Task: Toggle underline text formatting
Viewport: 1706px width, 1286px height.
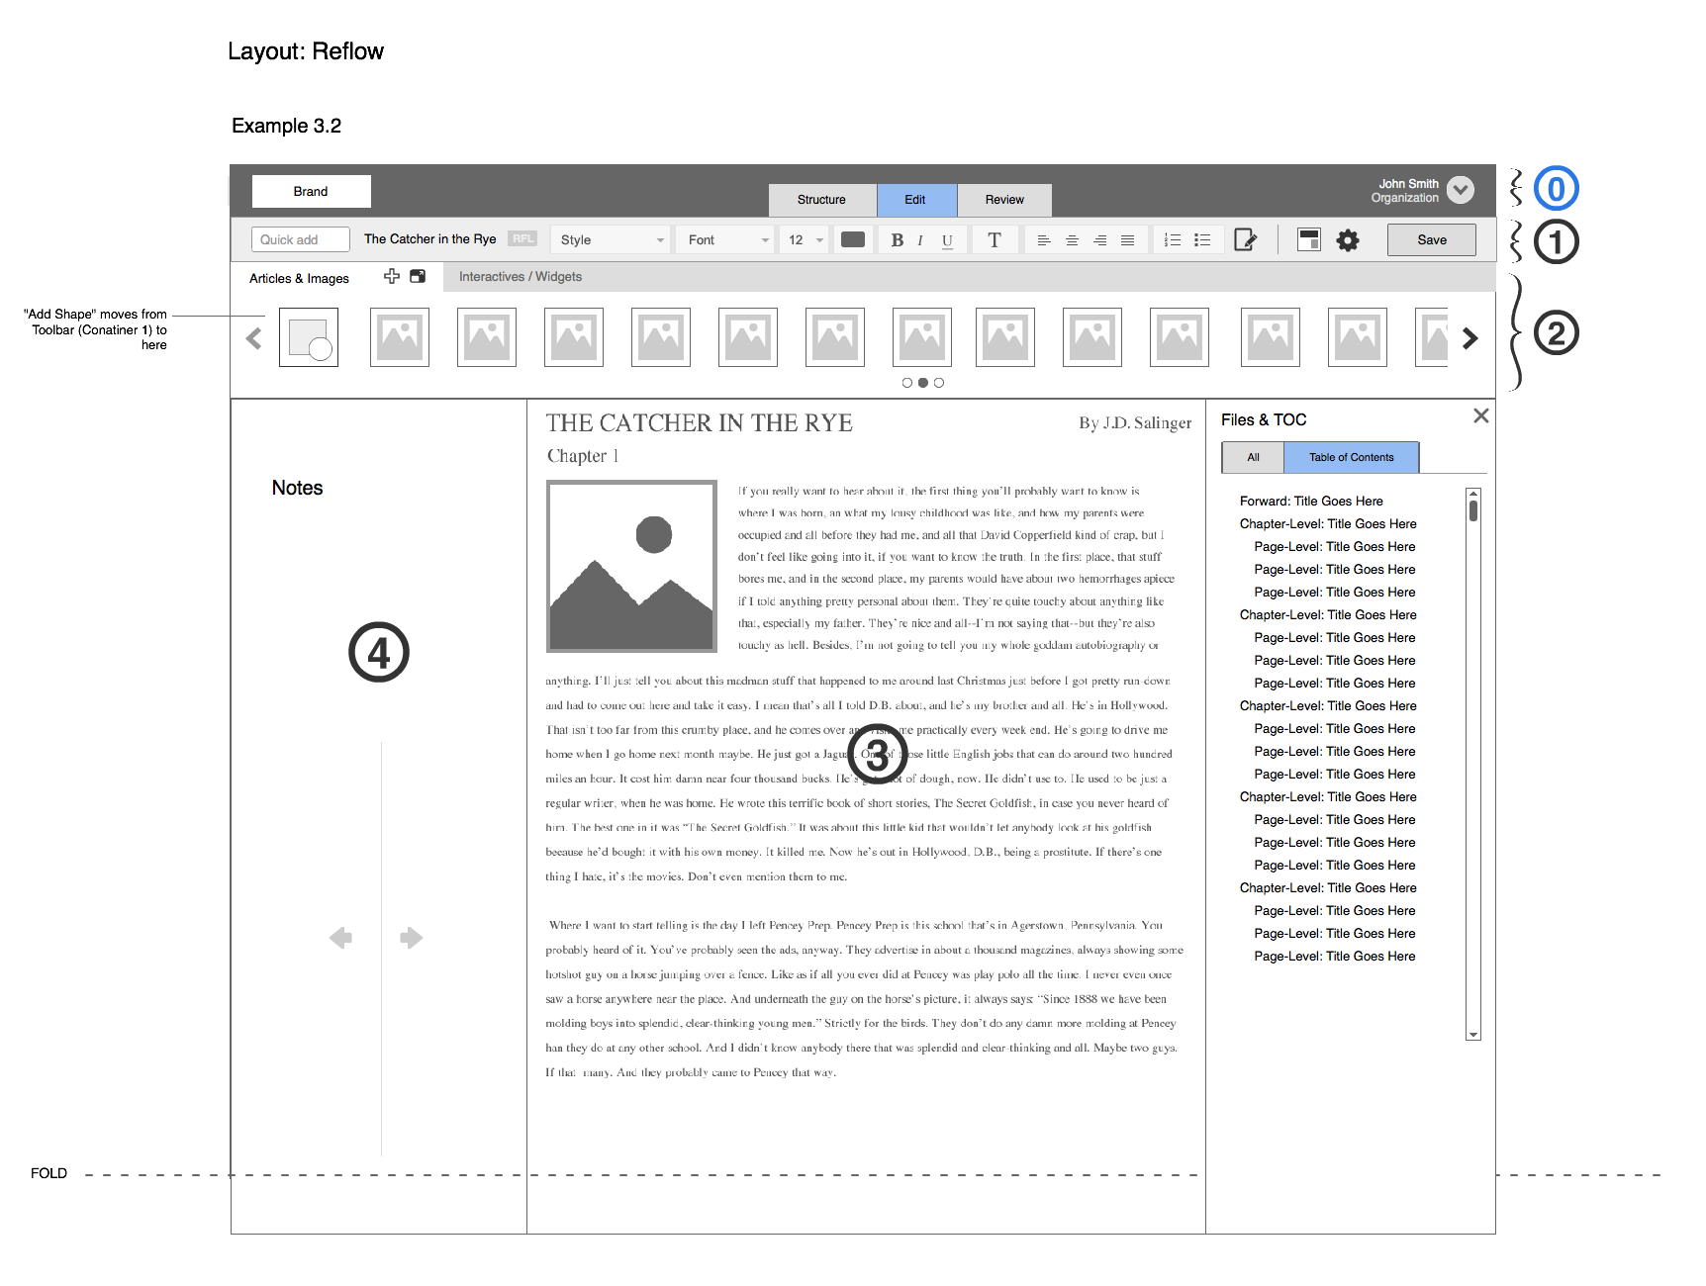Action: point(947,240)
